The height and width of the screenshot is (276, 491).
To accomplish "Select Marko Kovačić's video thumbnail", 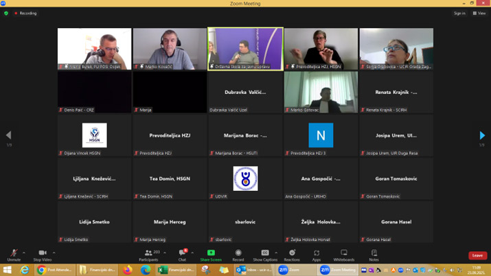I will click(170, 49).
